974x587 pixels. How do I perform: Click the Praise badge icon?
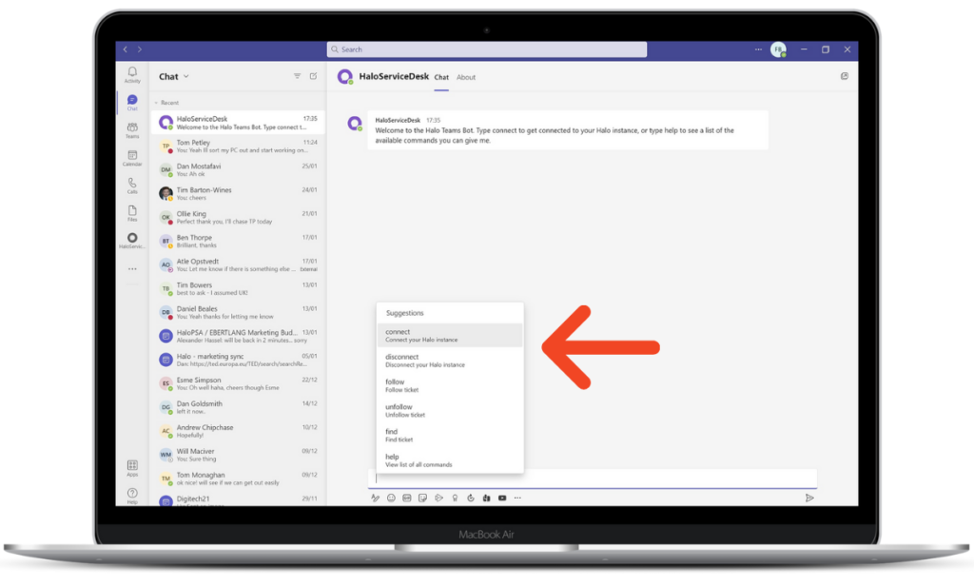(455, 499)
